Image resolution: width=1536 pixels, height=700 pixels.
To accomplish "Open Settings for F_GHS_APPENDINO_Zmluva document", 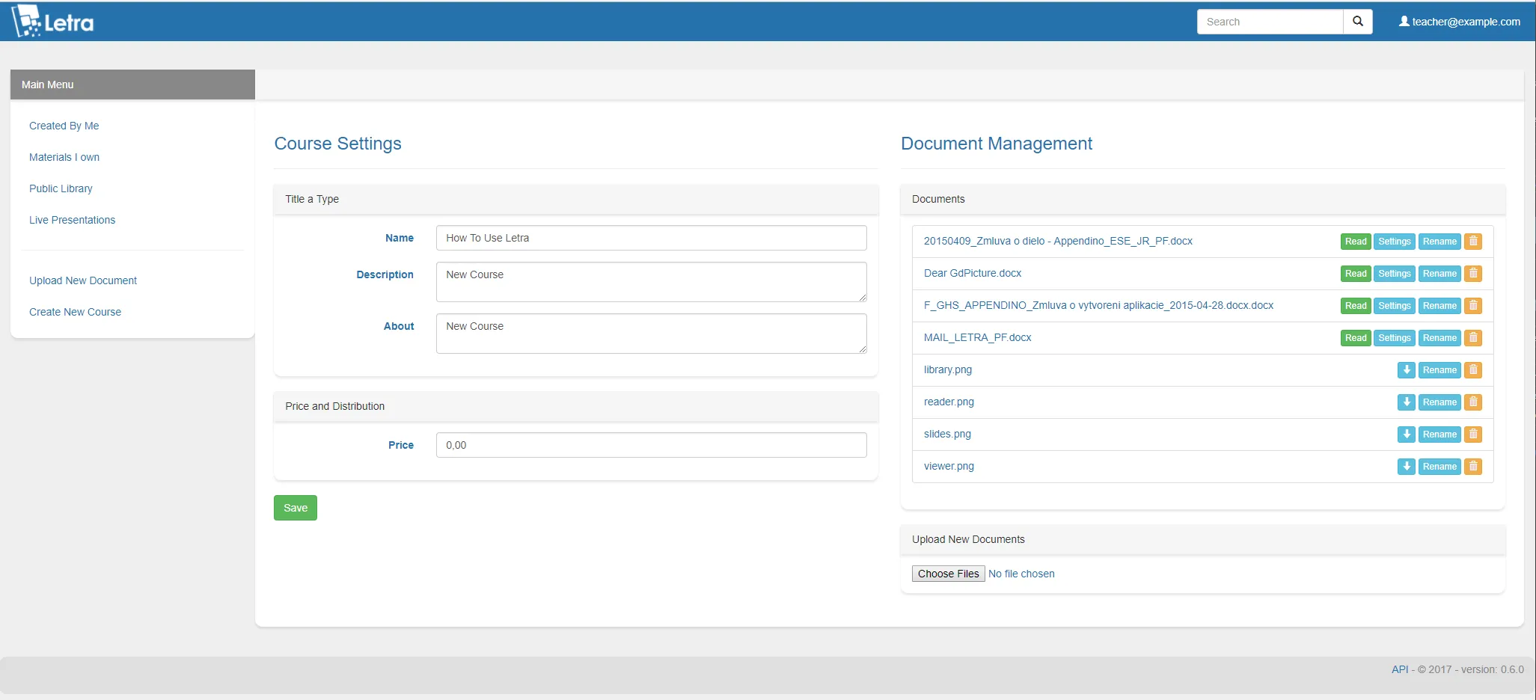I will pyautogui.click(x=1395, y=306).
